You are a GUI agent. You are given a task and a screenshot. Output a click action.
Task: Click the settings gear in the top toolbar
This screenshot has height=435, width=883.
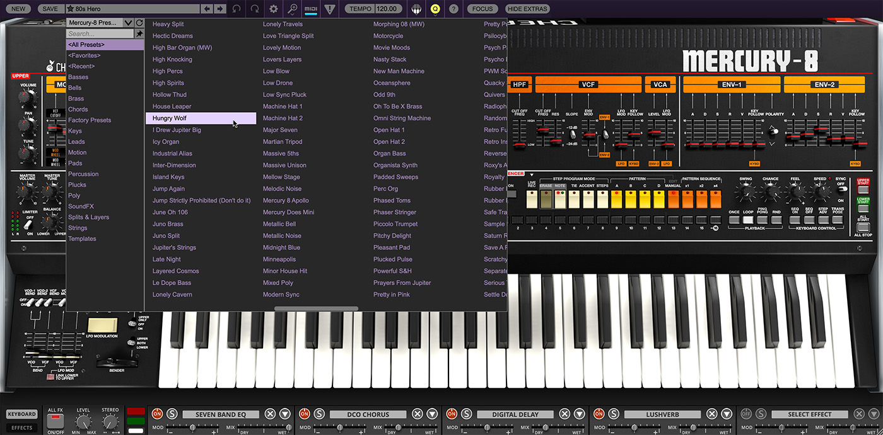pos(273,9)
